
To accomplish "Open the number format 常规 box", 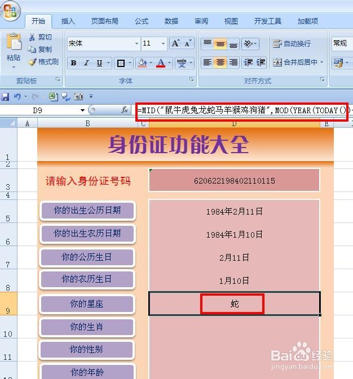I will click(x=342, y=44).
